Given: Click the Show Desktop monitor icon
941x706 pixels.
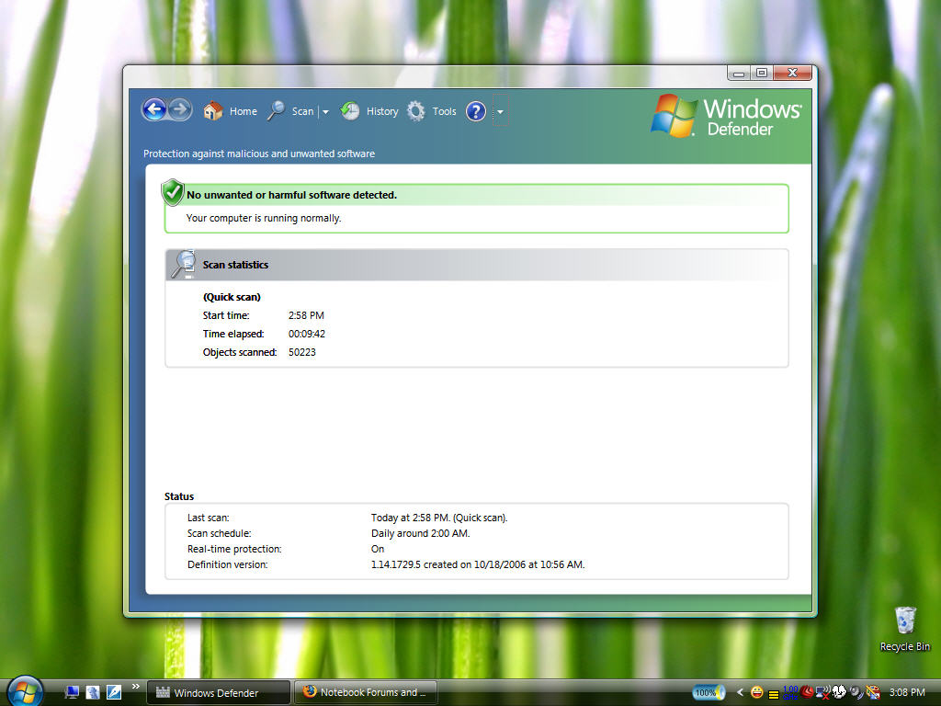Looking at the screenshot, I should coord(72,692).
